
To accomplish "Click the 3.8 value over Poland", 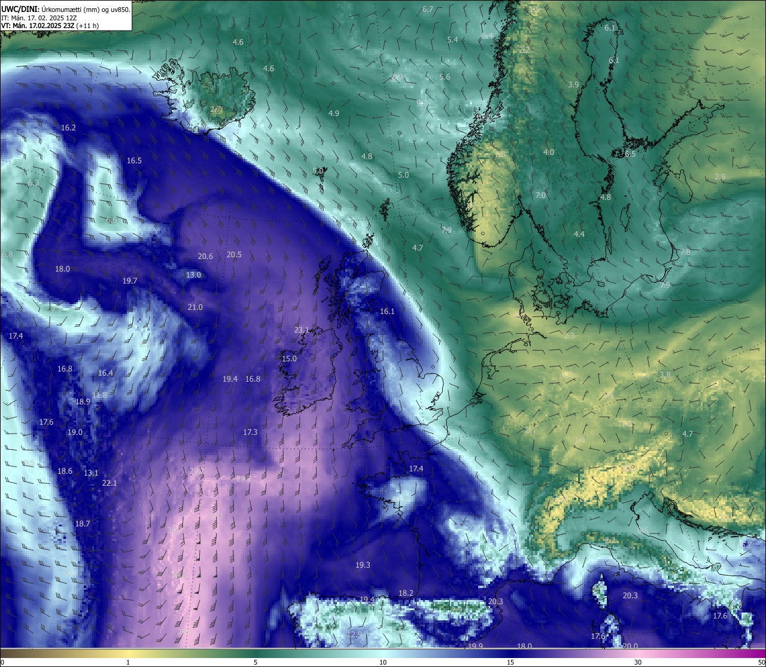I will tap(665, 374).
